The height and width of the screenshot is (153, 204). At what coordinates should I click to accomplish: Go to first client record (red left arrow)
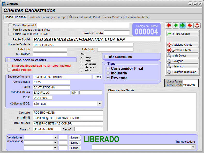(169, 25)
